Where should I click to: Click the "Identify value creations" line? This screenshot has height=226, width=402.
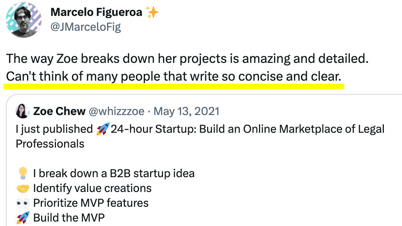92,188
